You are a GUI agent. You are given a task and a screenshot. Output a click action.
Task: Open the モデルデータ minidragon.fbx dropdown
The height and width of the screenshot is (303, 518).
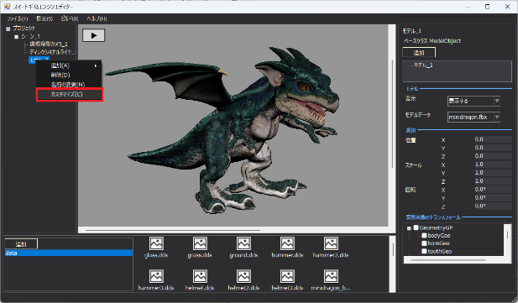(x=497, y=117)
